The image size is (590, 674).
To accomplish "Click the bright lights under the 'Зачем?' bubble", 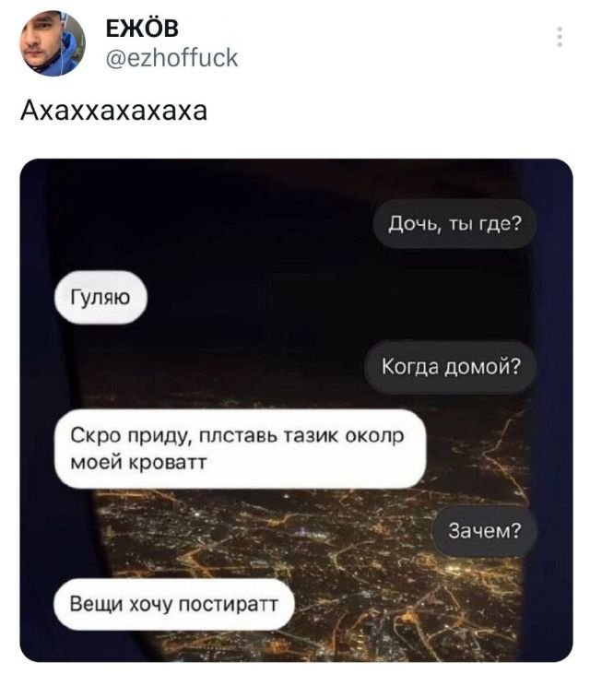I will click(x=481, y=572).
